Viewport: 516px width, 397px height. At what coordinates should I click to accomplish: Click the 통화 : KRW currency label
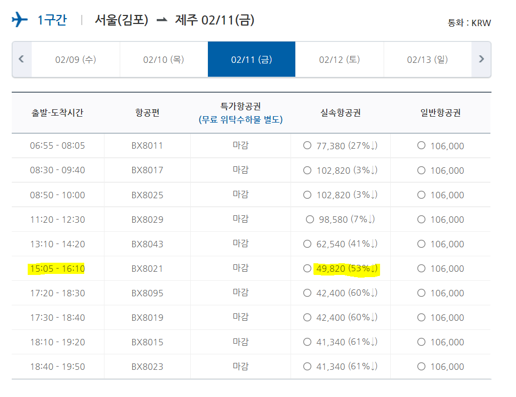click(469, 23)
